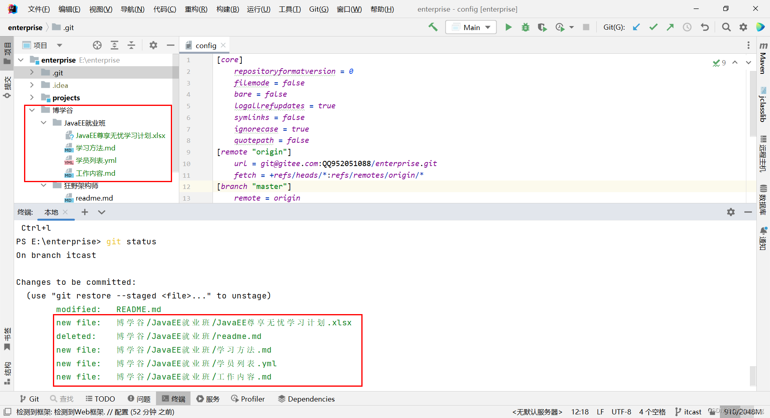Screen dimensions: 770x418
Task: Rollback changes with undo arrow icon
Action: point(705,27)
